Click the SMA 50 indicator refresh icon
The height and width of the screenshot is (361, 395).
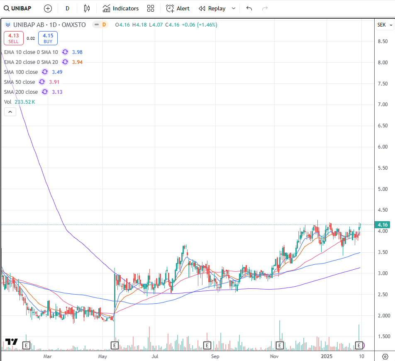[x=42, y=82]
